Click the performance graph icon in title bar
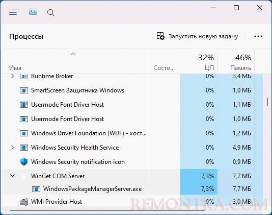This screenshot has width=272, height=215. tap(33, 12)
